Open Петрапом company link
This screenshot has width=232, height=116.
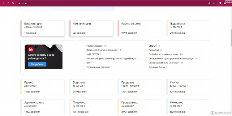(x=154, y=50)
